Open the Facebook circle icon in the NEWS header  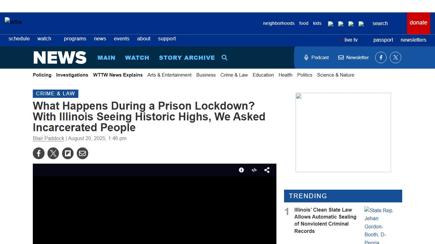click(381, 58)
